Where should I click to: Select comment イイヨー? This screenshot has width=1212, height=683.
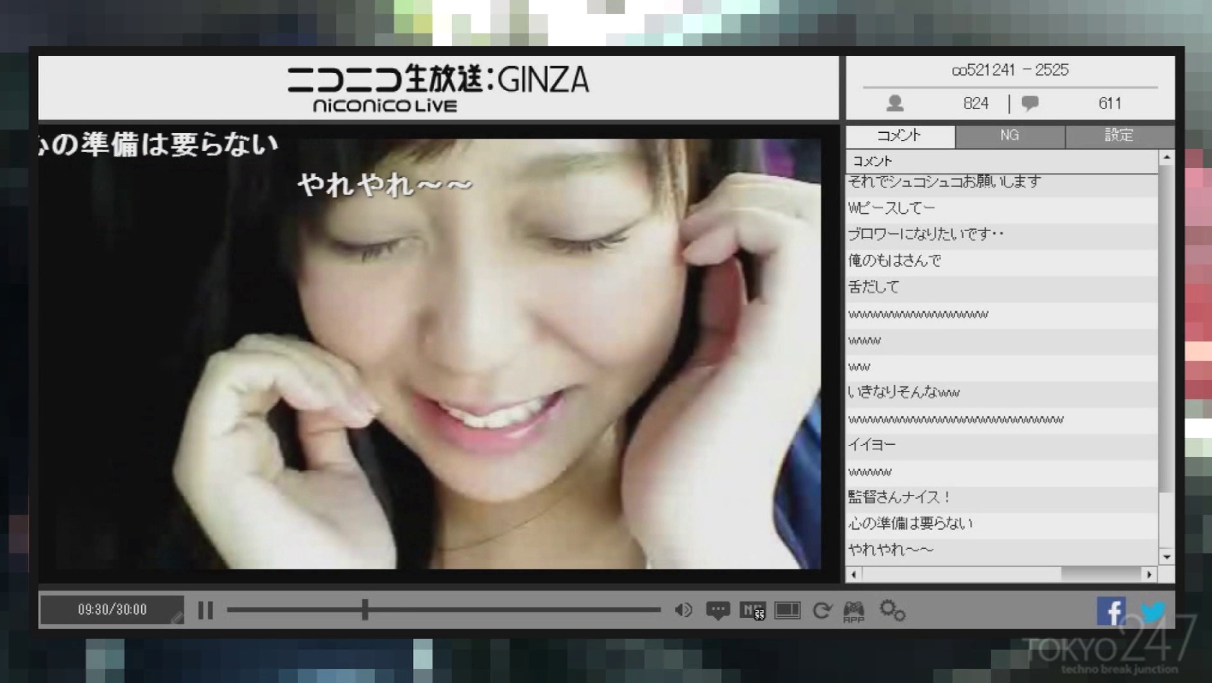(1002, 445)
